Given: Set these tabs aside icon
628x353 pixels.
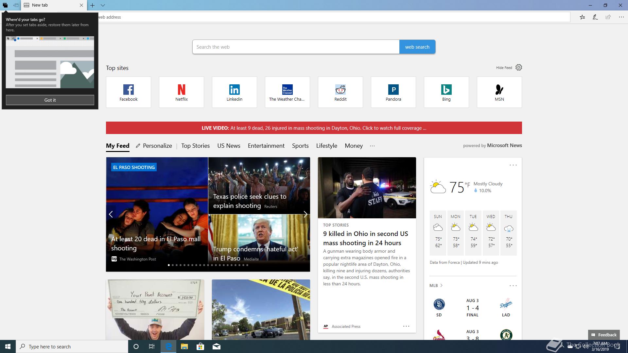Looking at the screenshot, I should [x=16, y=5].
